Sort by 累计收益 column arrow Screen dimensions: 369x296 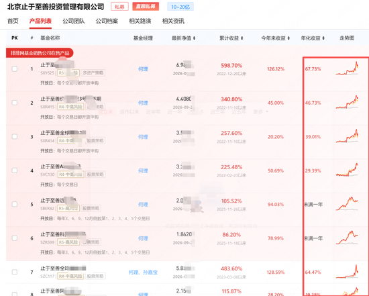tap(242, 38)
